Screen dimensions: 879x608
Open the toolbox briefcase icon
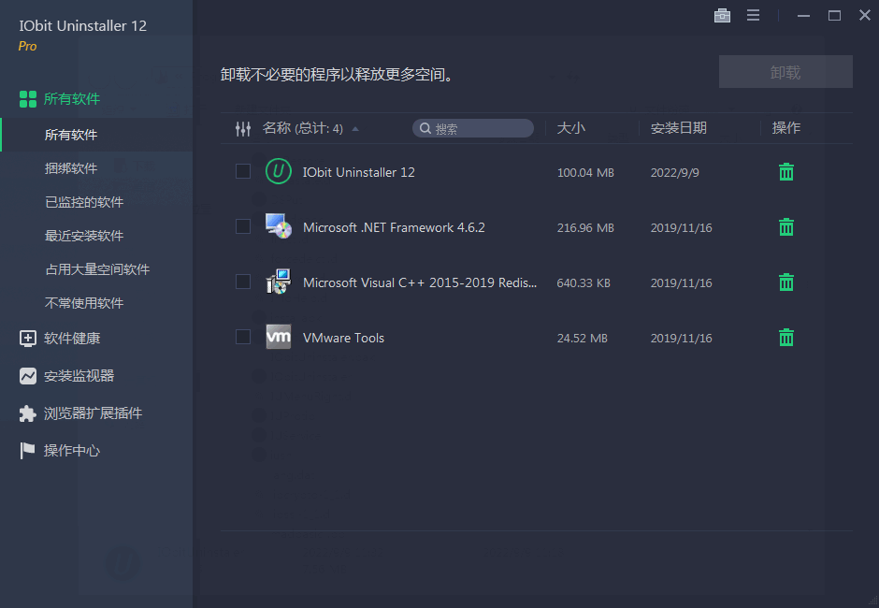pos(722,16)
